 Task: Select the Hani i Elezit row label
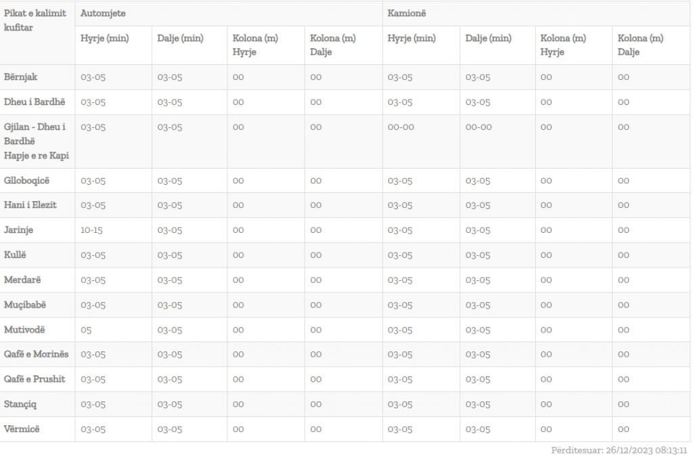pyautogui.click(x=30, y=205)
